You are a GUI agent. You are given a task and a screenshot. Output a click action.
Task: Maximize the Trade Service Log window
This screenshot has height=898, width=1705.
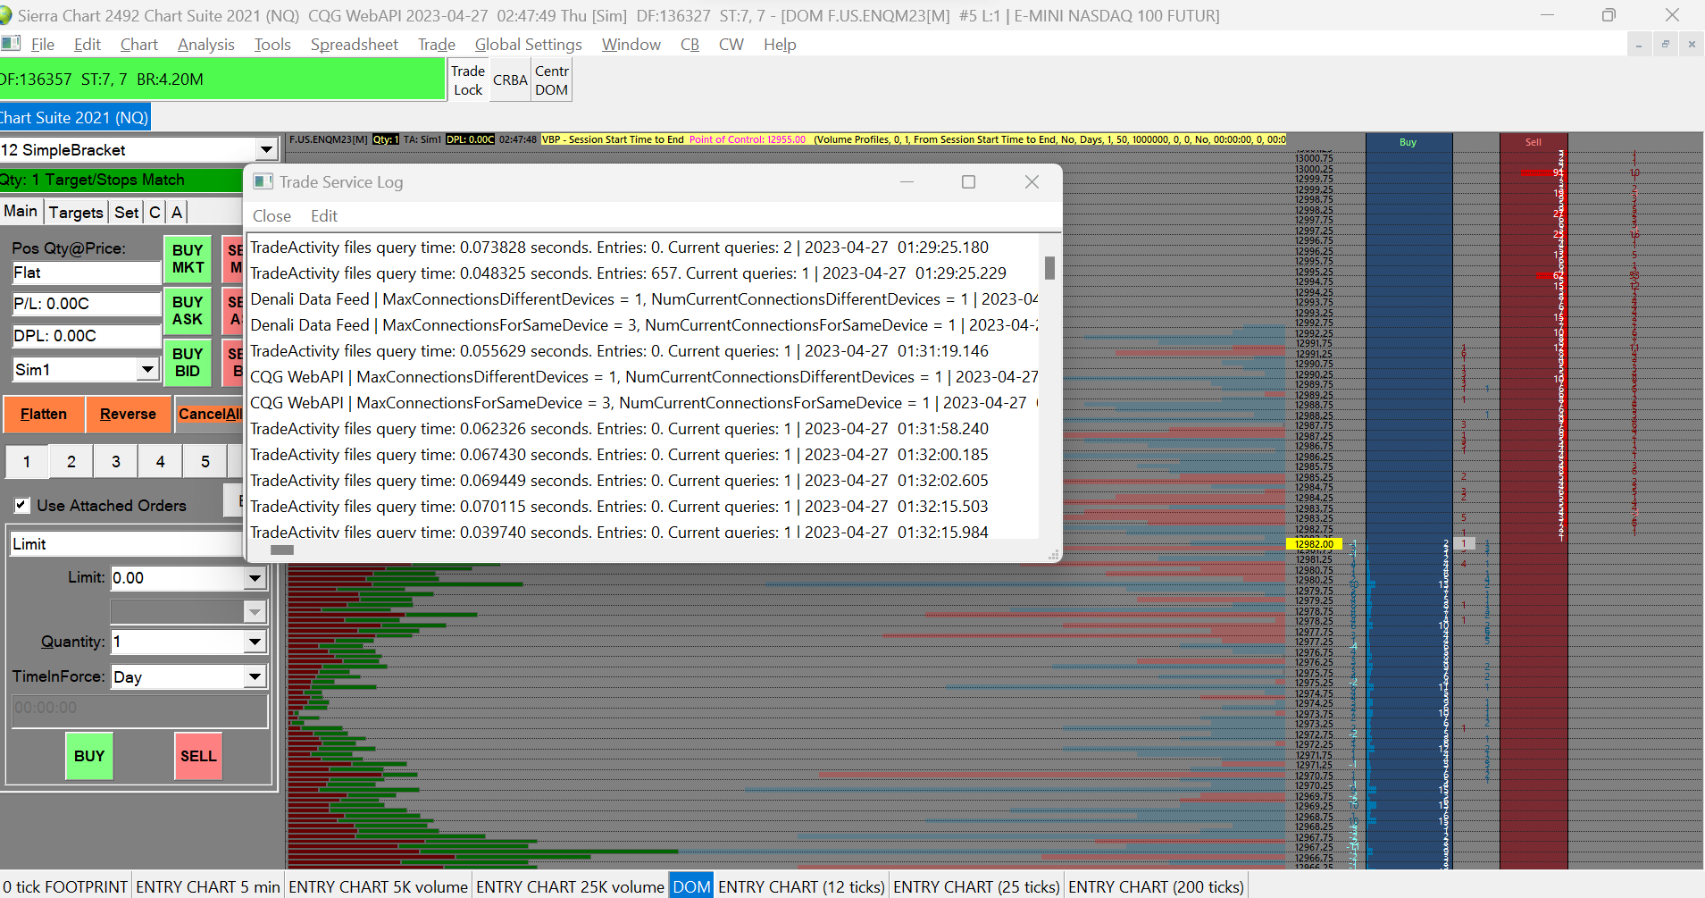968,181
